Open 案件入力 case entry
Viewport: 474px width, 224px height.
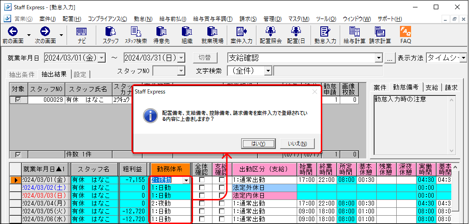241,35
